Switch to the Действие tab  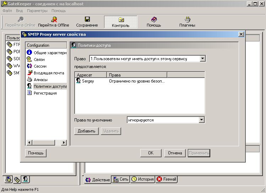[98, 180]
